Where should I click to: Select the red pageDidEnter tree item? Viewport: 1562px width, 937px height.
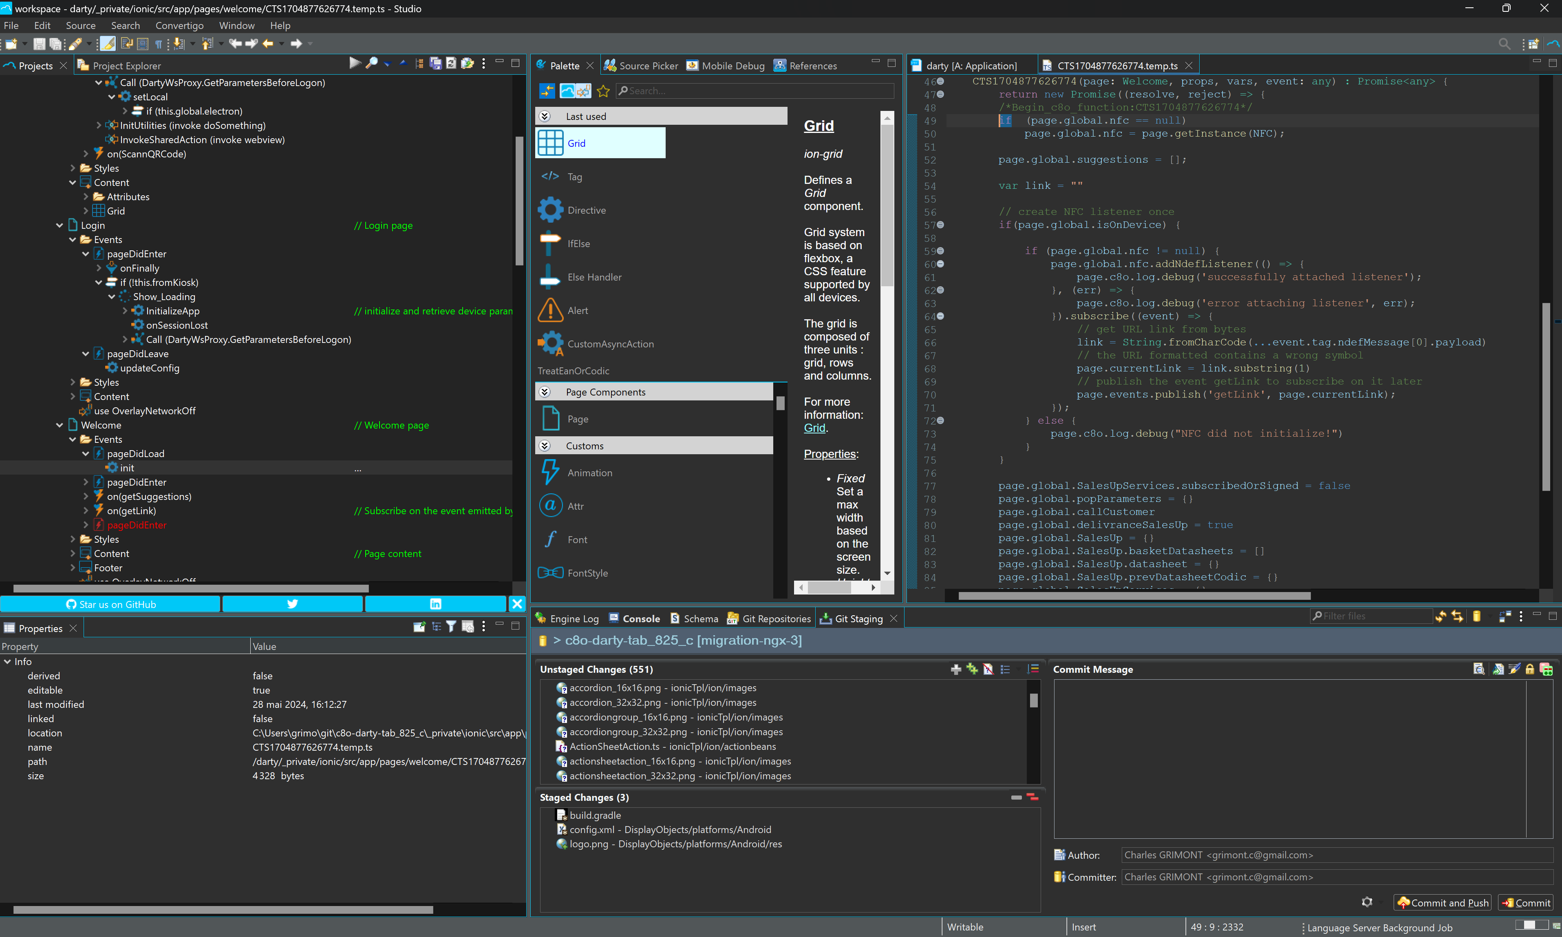point(136,525)
